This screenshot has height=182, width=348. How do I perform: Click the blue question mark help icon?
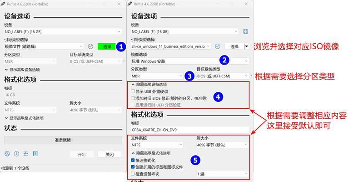[251, 76]
